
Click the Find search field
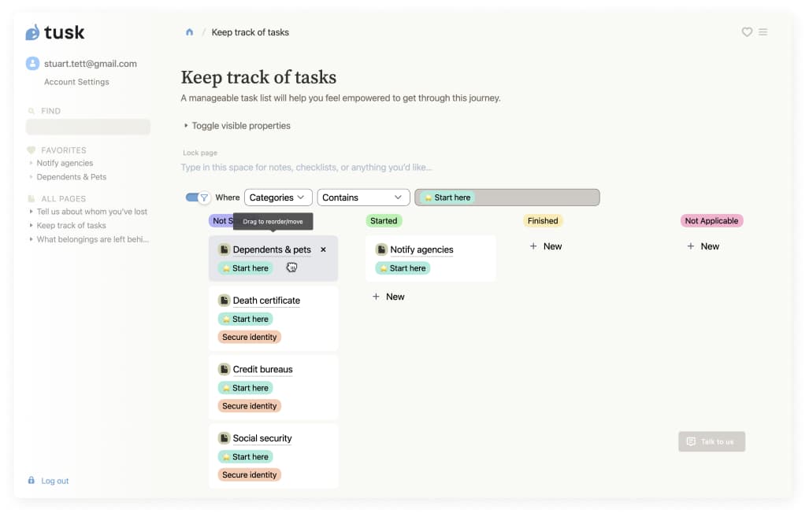click(x=87, y=127)
